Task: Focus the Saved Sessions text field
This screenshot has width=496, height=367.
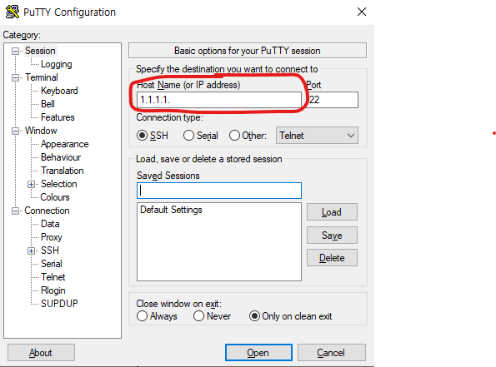Action: [219, 191]
